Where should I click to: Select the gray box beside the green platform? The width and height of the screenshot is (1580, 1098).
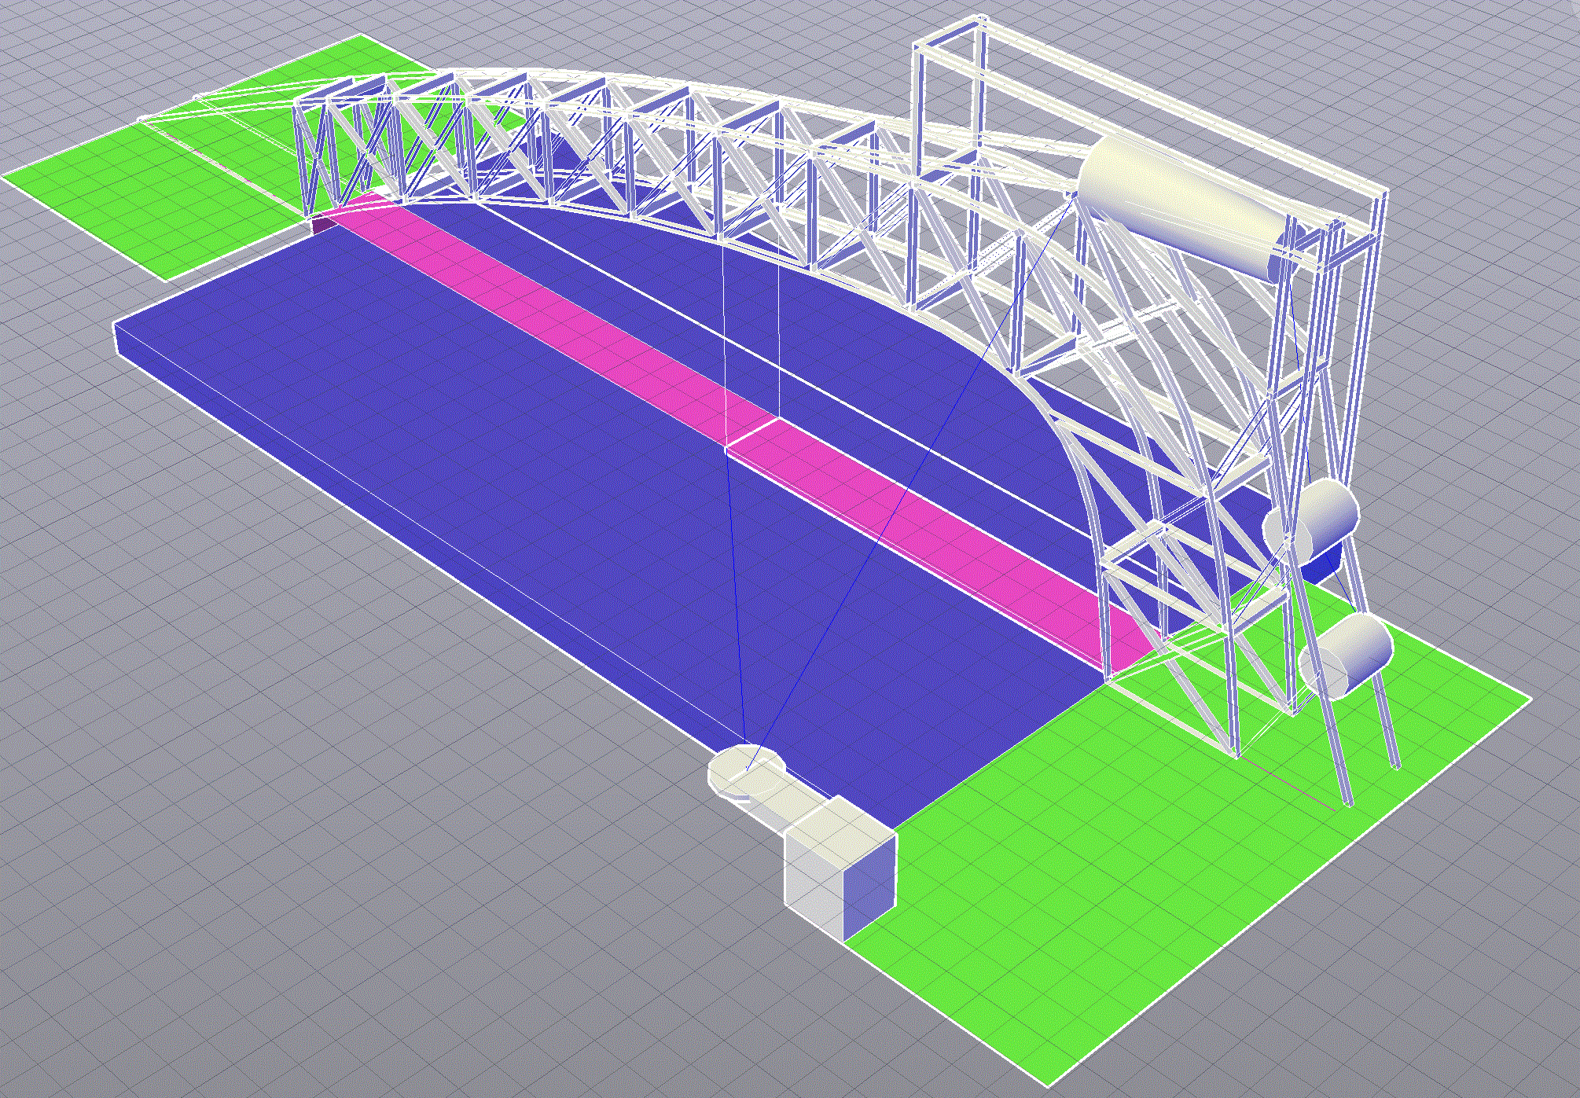(x=841, y=868)
